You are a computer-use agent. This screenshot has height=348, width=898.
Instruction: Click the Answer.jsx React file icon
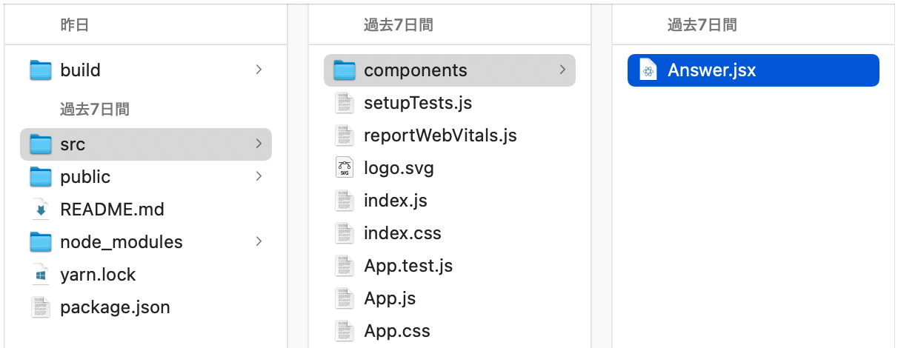(x=648, y=70)
